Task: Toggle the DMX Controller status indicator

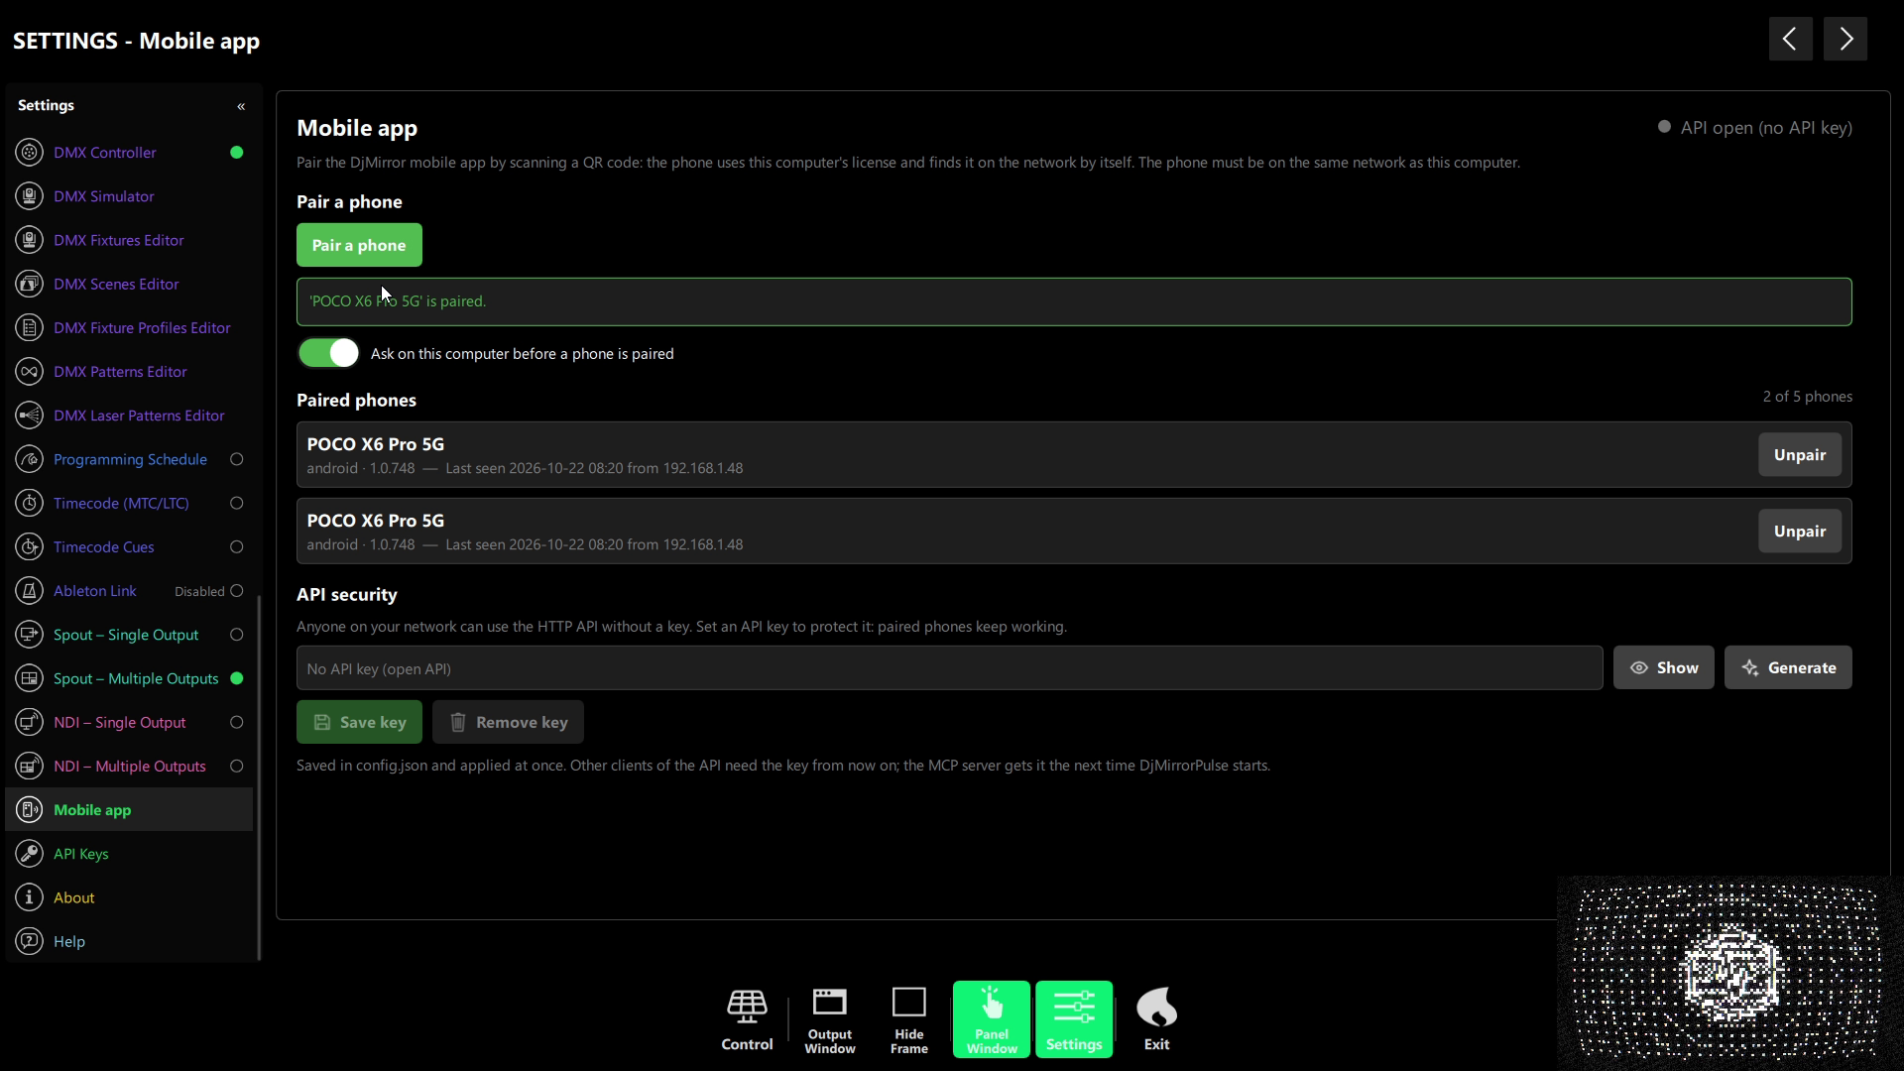Action: pyautogui.click(x=237, y=152)
